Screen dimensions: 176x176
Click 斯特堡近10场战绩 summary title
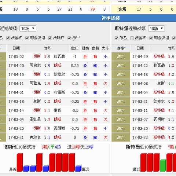(x=144, y=147)
